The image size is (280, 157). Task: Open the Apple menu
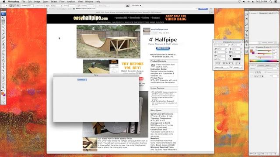point(4,1)
